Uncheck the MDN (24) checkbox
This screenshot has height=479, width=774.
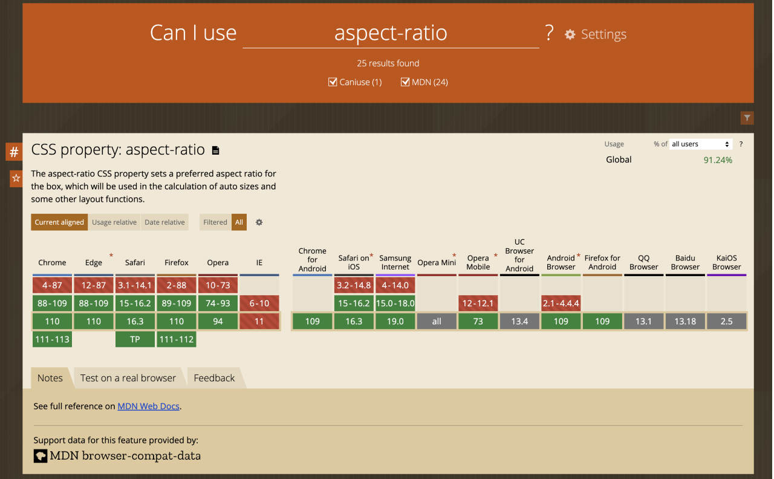(x=405, y=82)
